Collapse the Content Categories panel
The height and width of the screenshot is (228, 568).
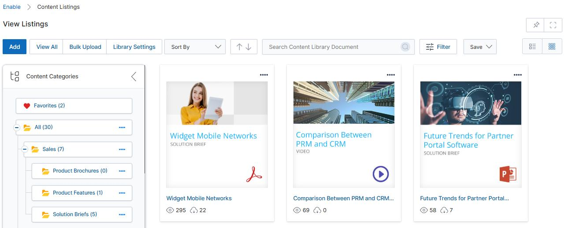click(134, 77)
